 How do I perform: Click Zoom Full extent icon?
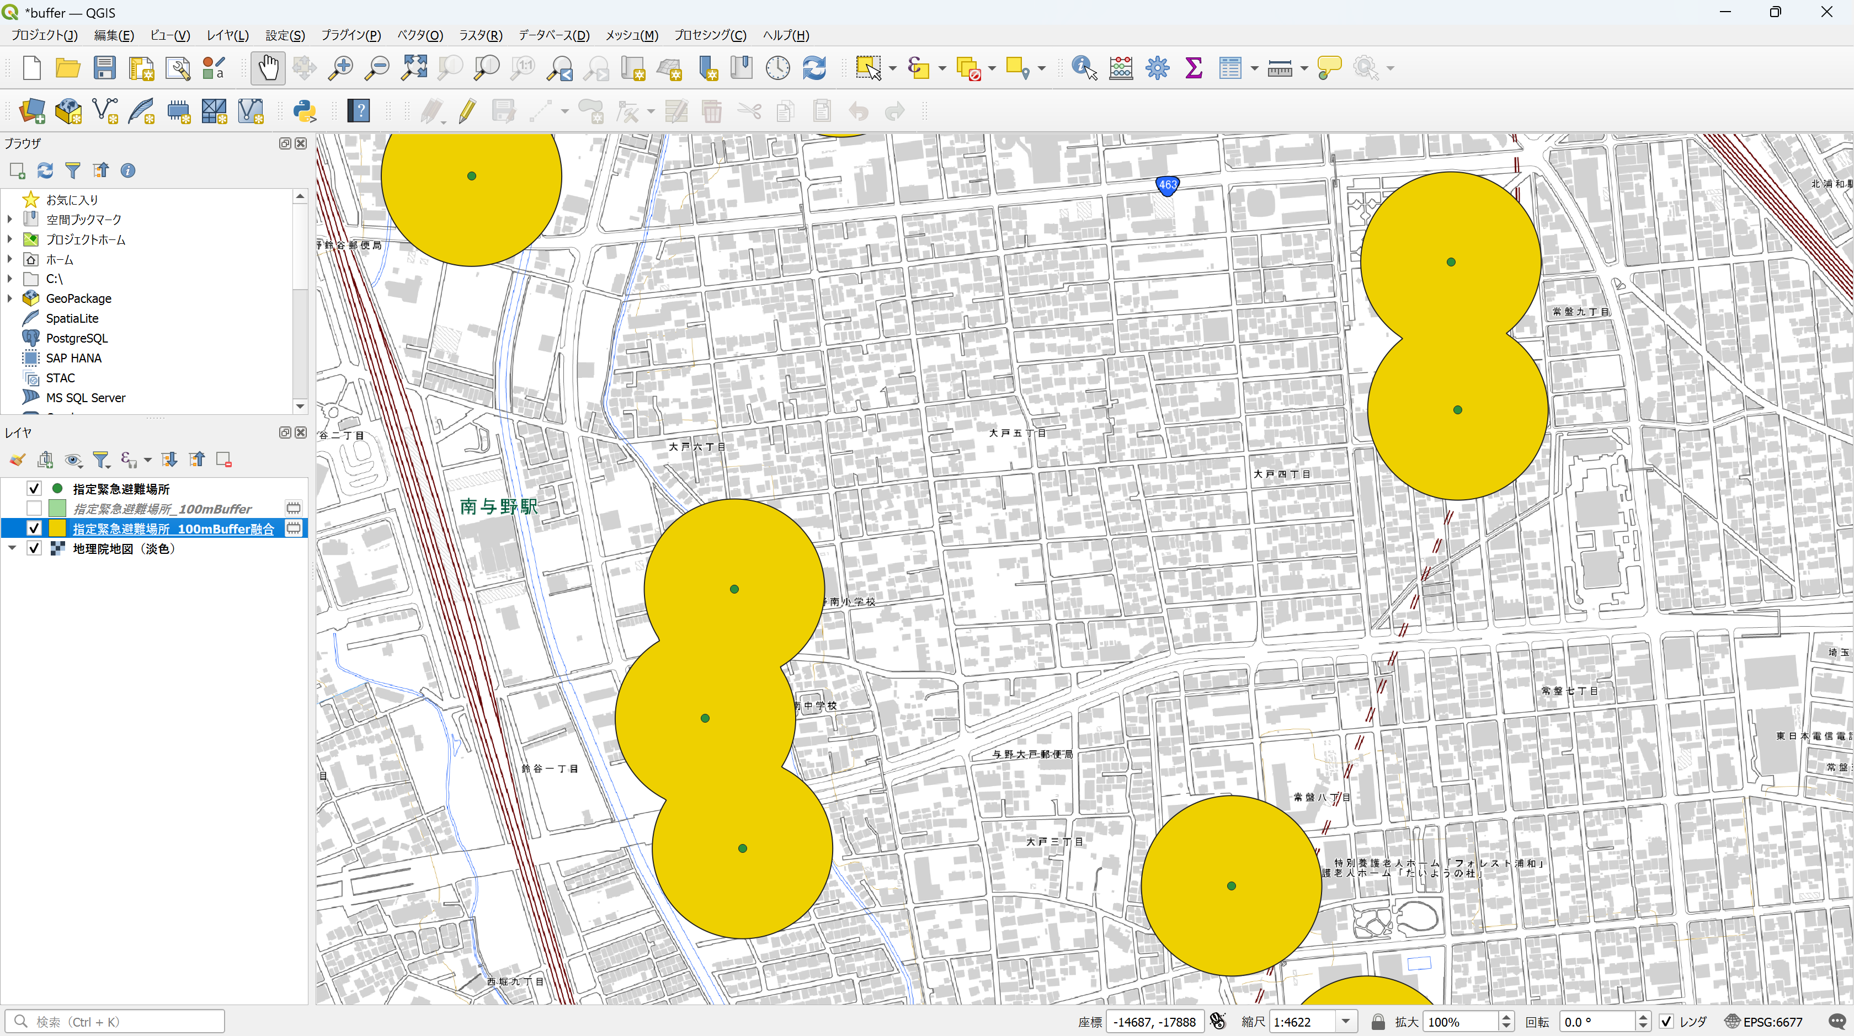coord(414,68)
